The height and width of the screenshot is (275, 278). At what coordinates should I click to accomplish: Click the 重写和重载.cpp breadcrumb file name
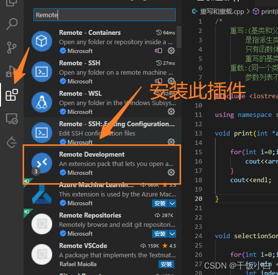(222, 11)
